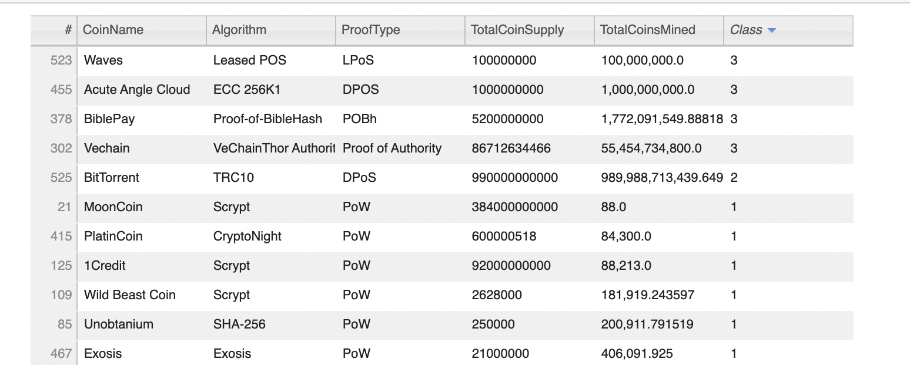The width and height of the screenshot is (910, 386).
Task: Click row index 125
Action: pyautogui.click(x=53, y=266)
